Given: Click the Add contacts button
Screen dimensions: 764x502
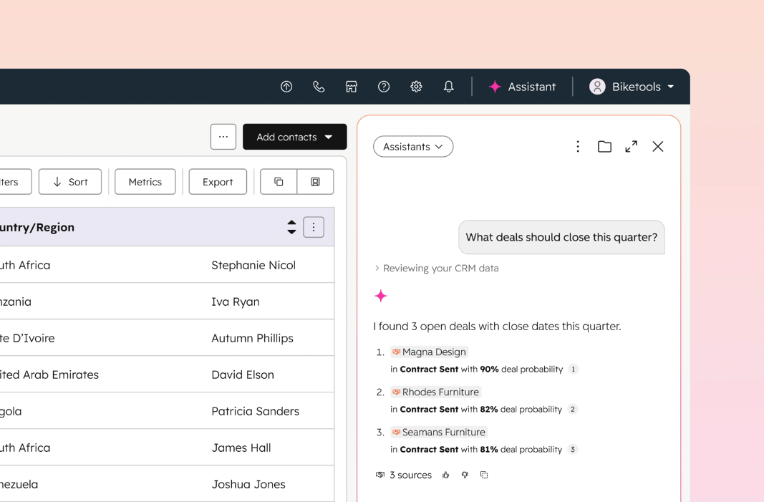Looking at the screenshot, I should point(295,137).
